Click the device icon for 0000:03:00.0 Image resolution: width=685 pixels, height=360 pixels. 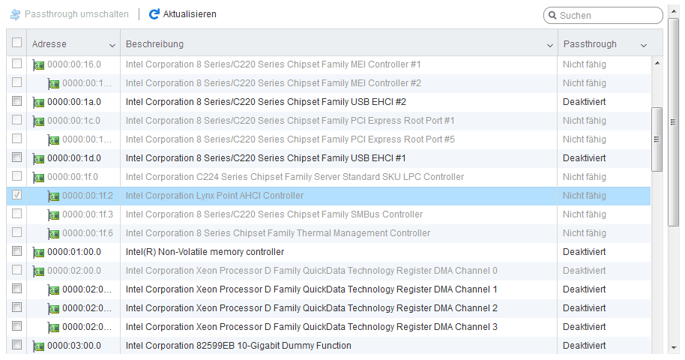pyautogui.click(x=39, y=346)
